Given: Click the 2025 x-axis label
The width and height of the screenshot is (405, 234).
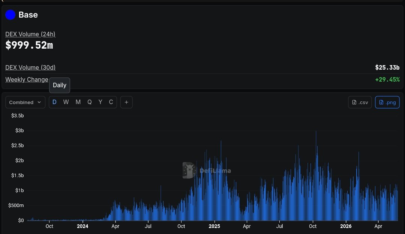Looking at the screenshot, I should [214, 226].
